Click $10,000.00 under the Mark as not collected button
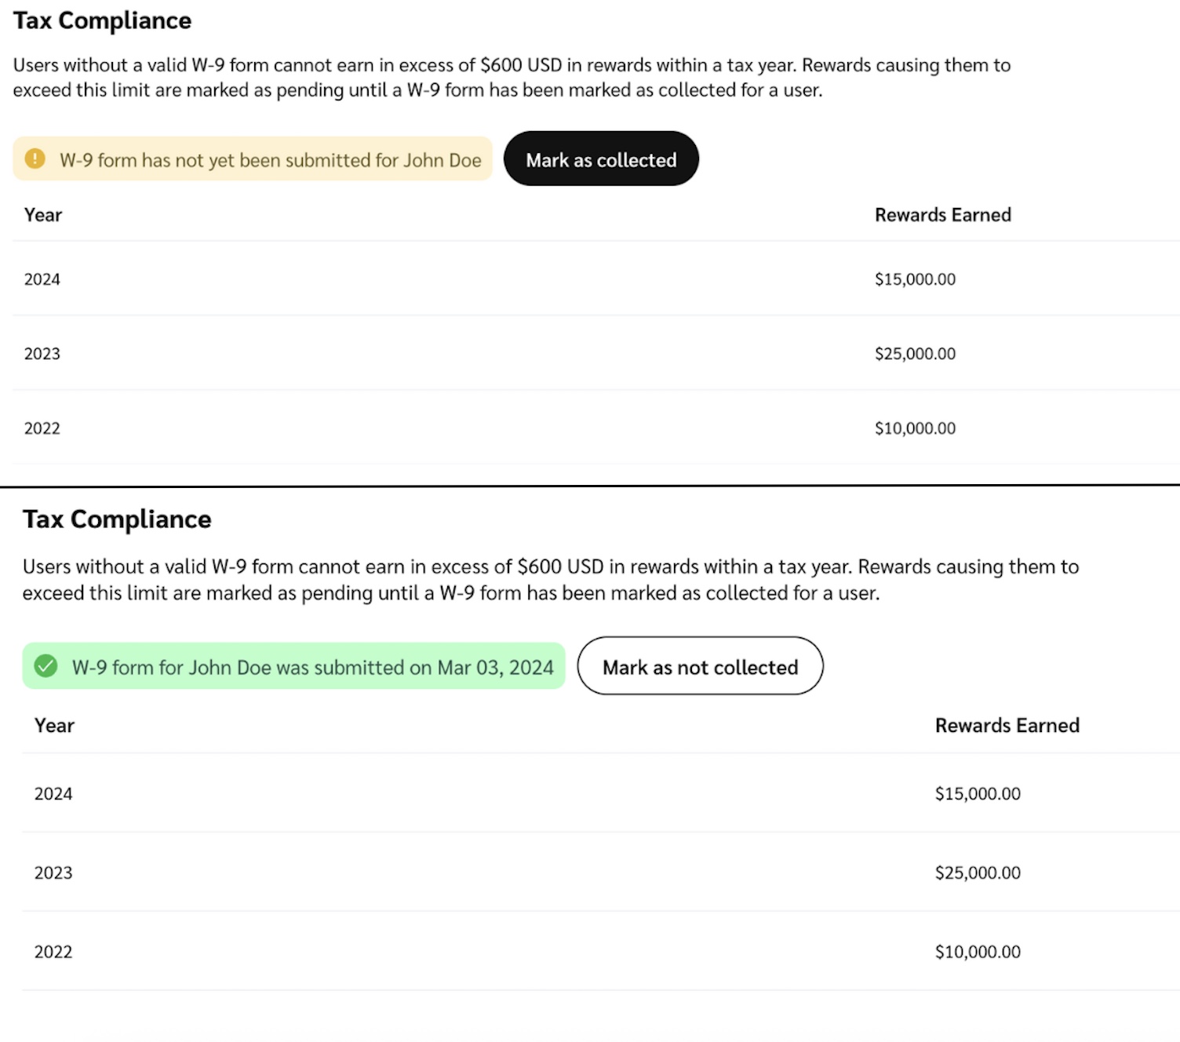Viewport: 1180px width, 1042px height. click(978, 953)
